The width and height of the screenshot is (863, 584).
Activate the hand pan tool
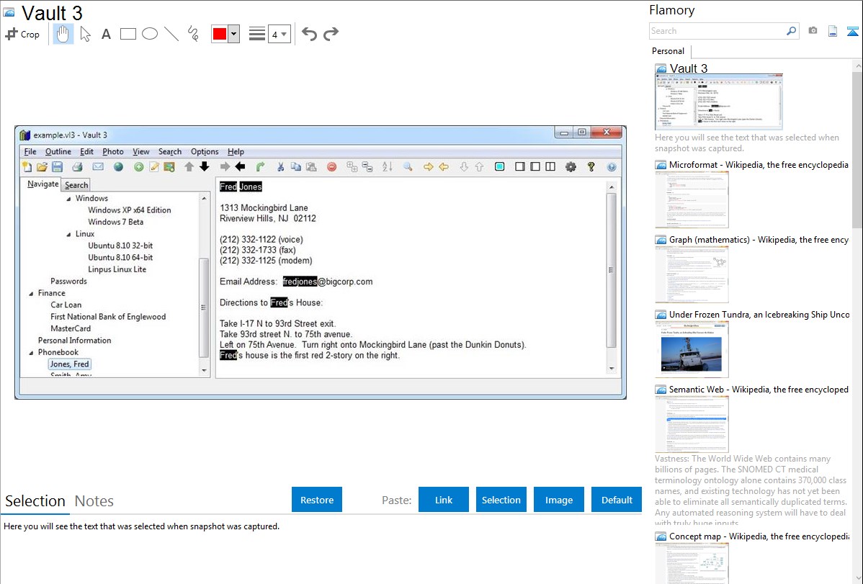(63, 34)
